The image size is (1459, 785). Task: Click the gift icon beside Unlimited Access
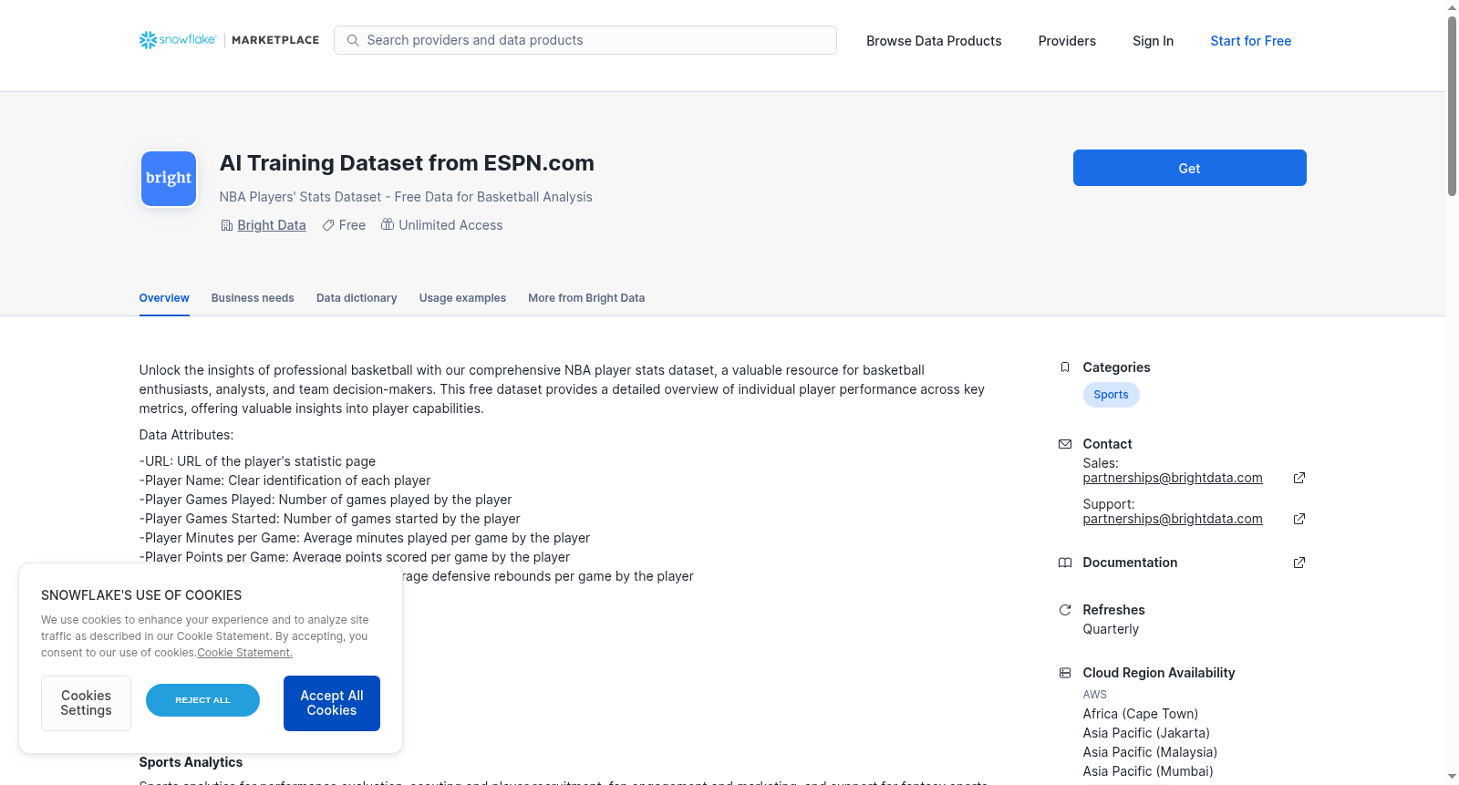tap(388, 224)
